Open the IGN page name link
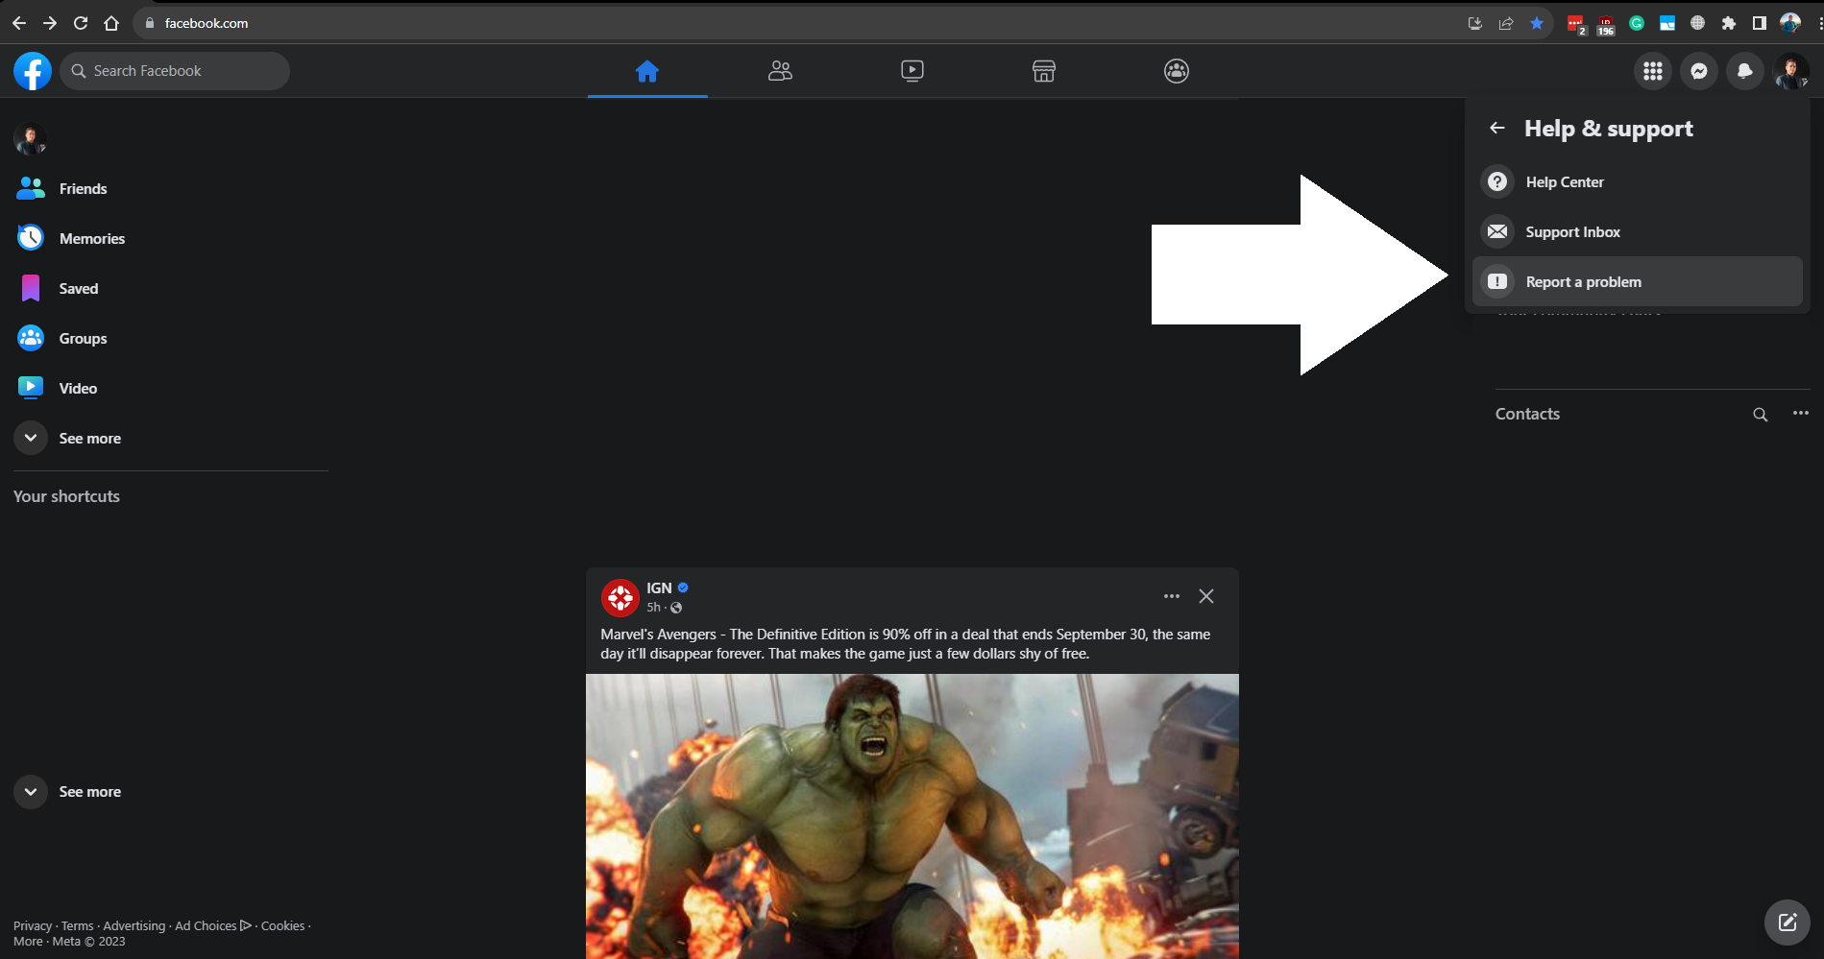Viewport: 1824px width, 959px height. point(659,588)
